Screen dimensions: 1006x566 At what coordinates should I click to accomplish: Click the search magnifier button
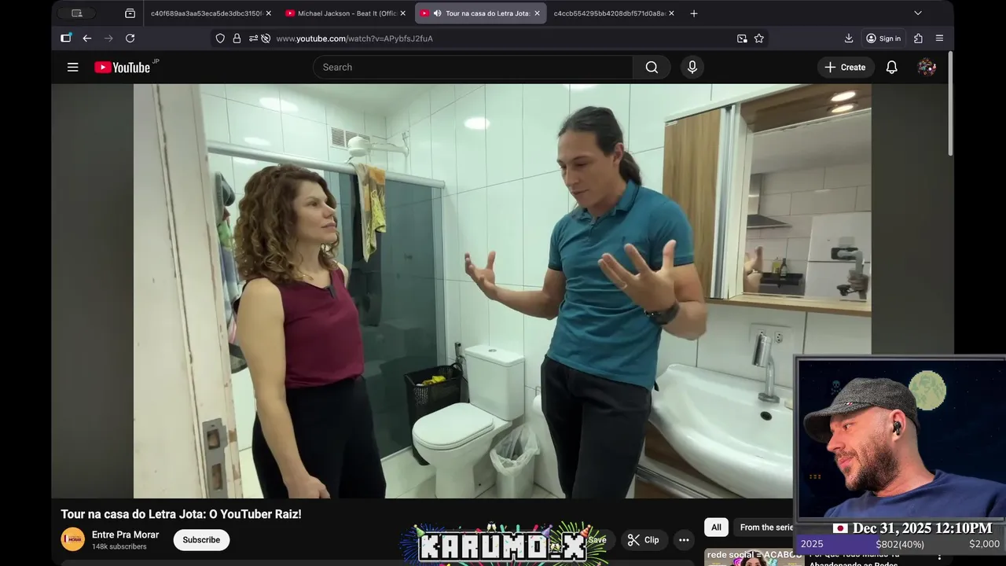(x=652, y=68)
